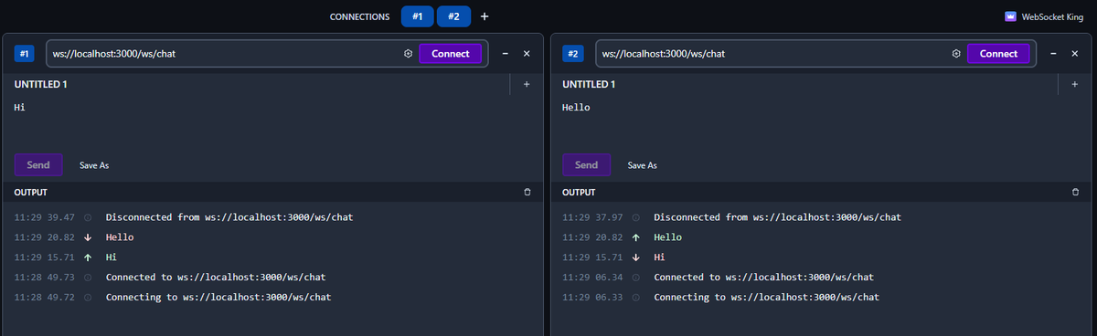Open connection settings gear in panel #2
The image size is (1097, 336).
point(955,54)
